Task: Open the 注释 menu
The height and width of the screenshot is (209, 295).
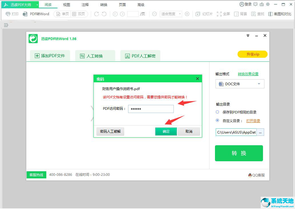Action: pos(85,4)
